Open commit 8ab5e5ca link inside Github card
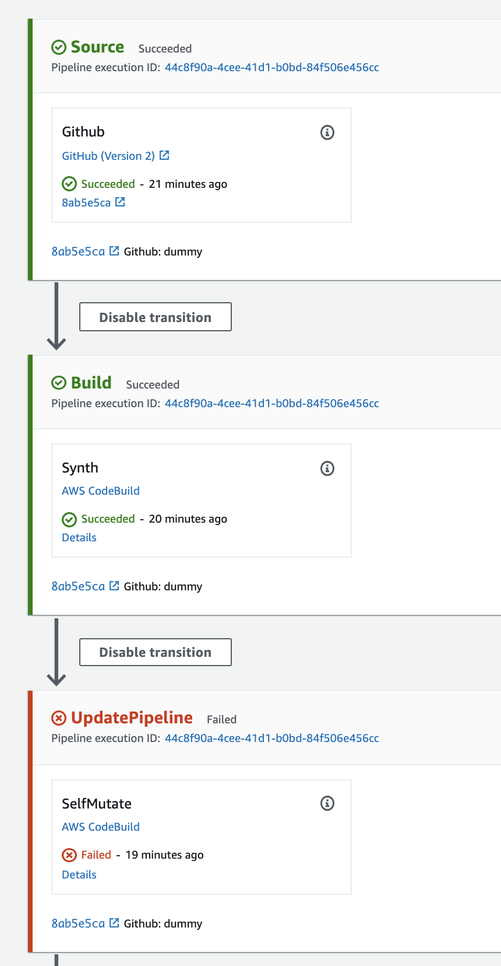This screenshot has width=501, height=966. pyautogui.click(x=86, y=202)
